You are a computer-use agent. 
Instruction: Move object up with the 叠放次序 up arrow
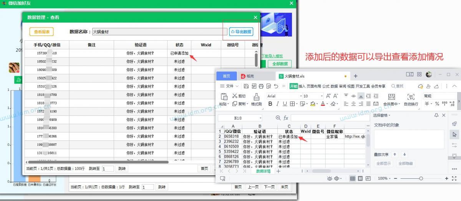pyautogui.click(x=395, y=154)
